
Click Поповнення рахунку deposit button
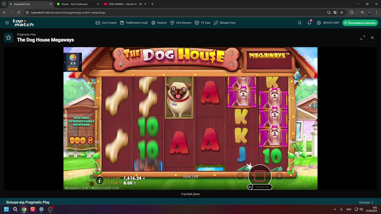click(360, 23)
